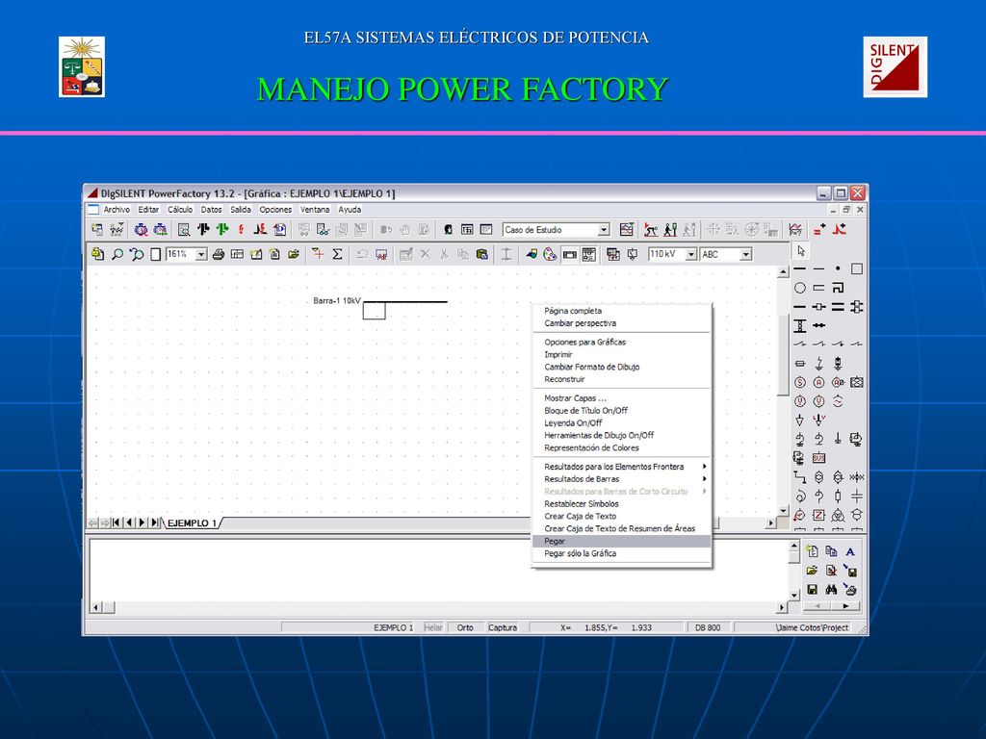This screenshot has height=739, width=986.
Task: Choose Crear Caja de Texto
Action: 621,517
